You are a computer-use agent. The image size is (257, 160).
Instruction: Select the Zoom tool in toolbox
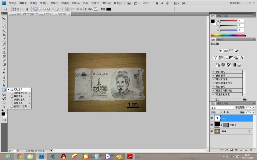click(4, 107)
